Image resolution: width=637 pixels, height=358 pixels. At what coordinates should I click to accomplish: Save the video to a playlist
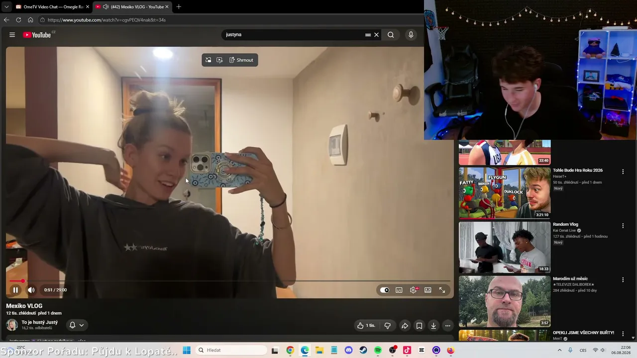click(419, 326)
